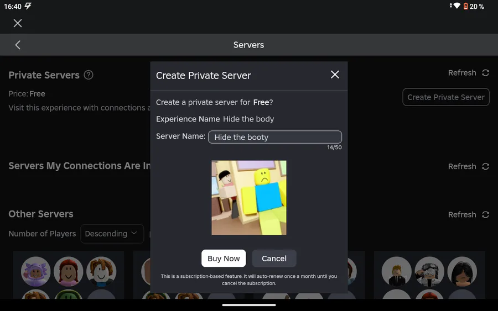Viewport: 498px width, 311px height.
Task: Click the 'Experience Name' label
Action: [188, 119]
